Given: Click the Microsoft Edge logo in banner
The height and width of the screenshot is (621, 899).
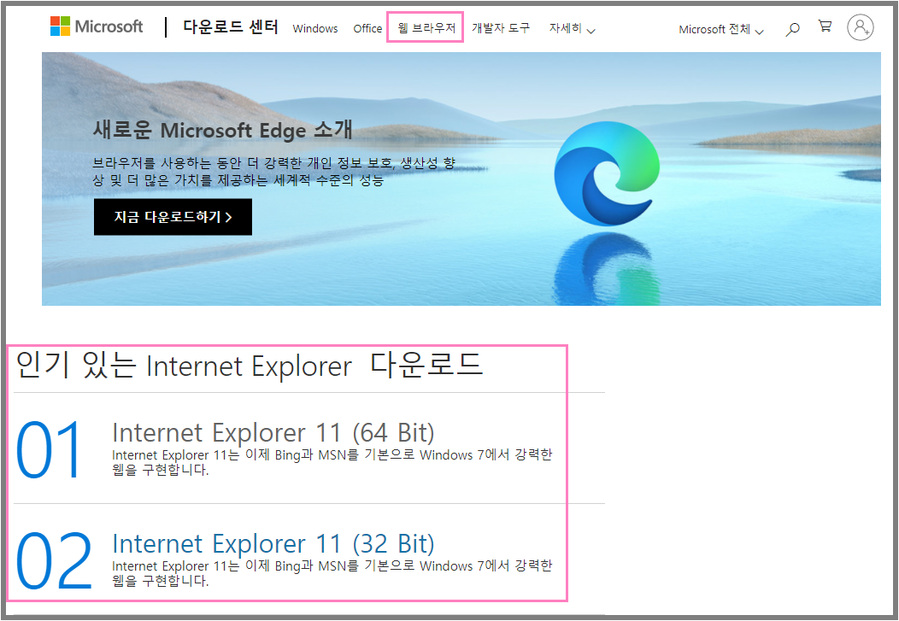Looking at the screenshot, I should click(607, 173).
